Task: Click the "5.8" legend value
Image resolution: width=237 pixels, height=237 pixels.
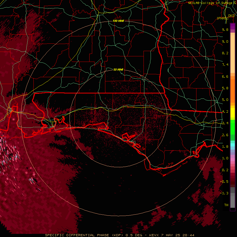Action: 225,88
